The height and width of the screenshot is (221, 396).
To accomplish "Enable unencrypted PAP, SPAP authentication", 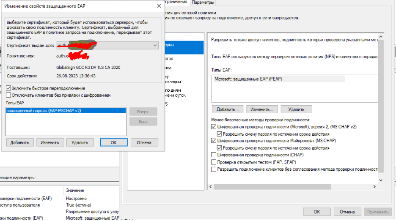I will 214,162.
